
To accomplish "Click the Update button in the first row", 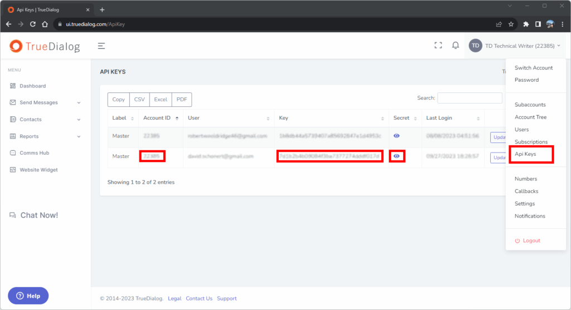I will coord(498,137).
